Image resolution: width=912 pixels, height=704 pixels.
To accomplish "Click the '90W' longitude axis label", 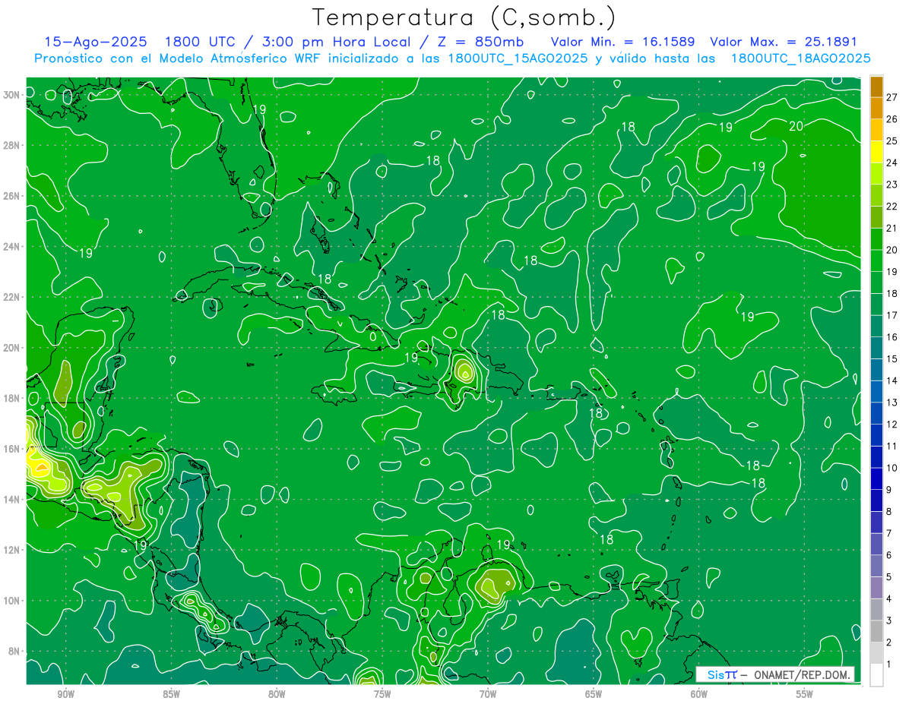I will point(65,694).
